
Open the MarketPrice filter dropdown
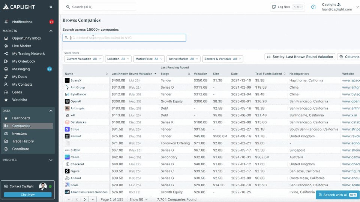[149, 59]
